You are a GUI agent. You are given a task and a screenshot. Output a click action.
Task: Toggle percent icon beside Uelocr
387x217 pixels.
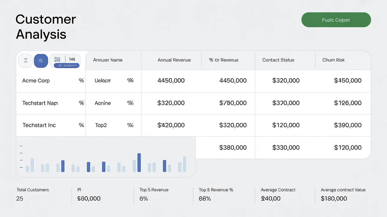coord(130,80)
